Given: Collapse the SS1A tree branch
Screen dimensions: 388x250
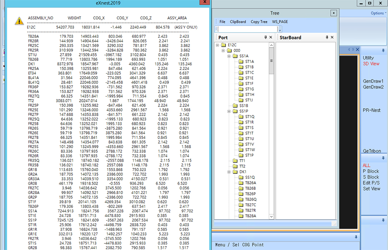Looking at the screenshot, I should 229,56.
